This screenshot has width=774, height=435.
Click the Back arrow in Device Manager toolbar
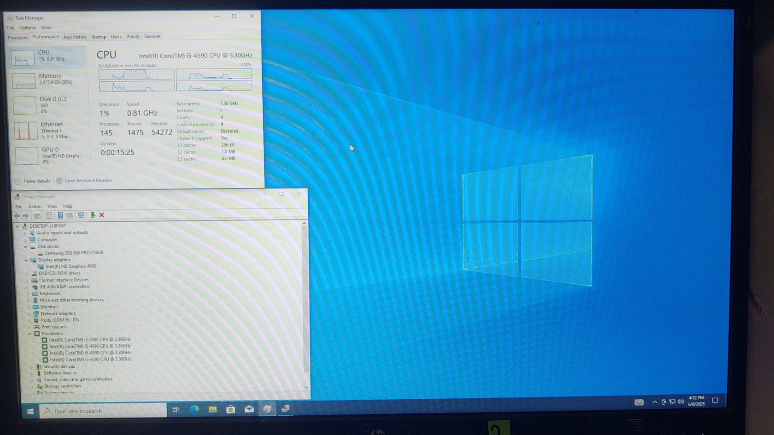pos(17,215)
